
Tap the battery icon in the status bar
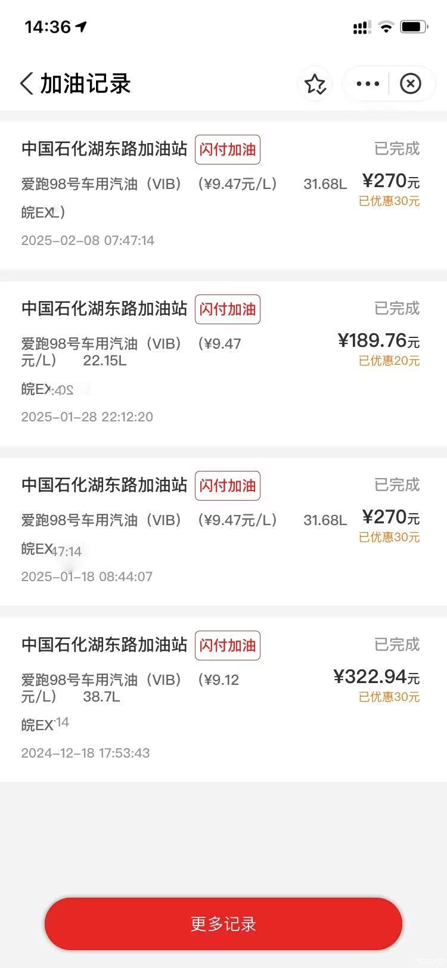tap(414, 27)
